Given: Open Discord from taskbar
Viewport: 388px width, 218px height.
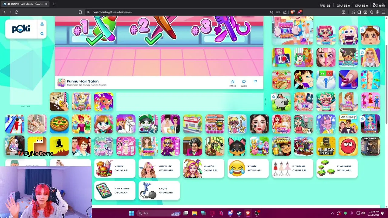Looking at the screenshot, I should point(230,213).
